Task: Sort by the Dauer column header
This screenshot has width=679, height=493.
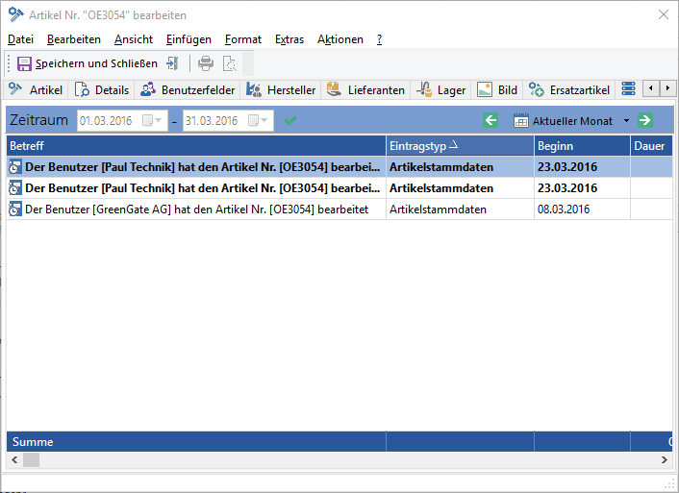Action: coord(652,146)
